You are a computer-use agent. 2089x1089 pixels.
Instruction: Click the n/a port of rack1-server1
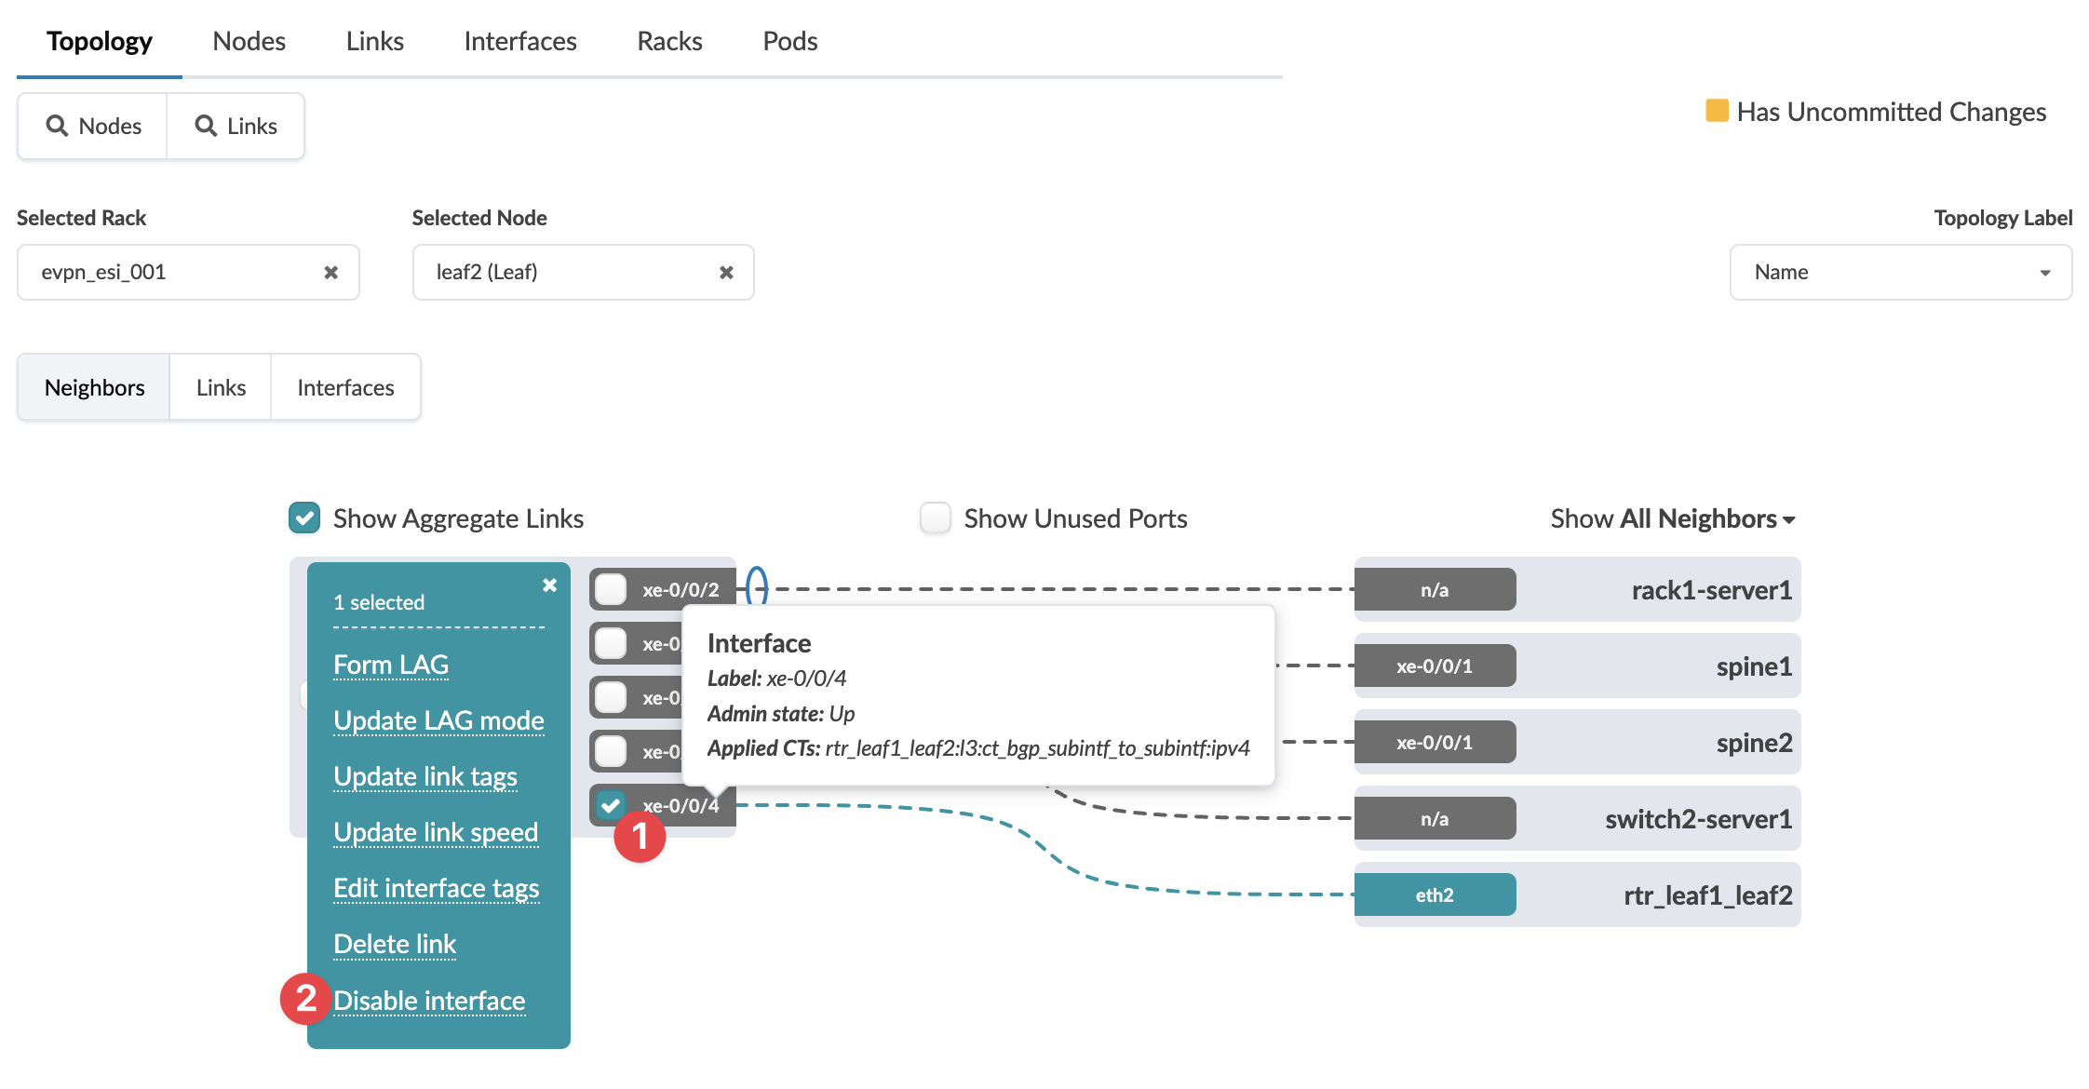click(x=1434, y=590)
